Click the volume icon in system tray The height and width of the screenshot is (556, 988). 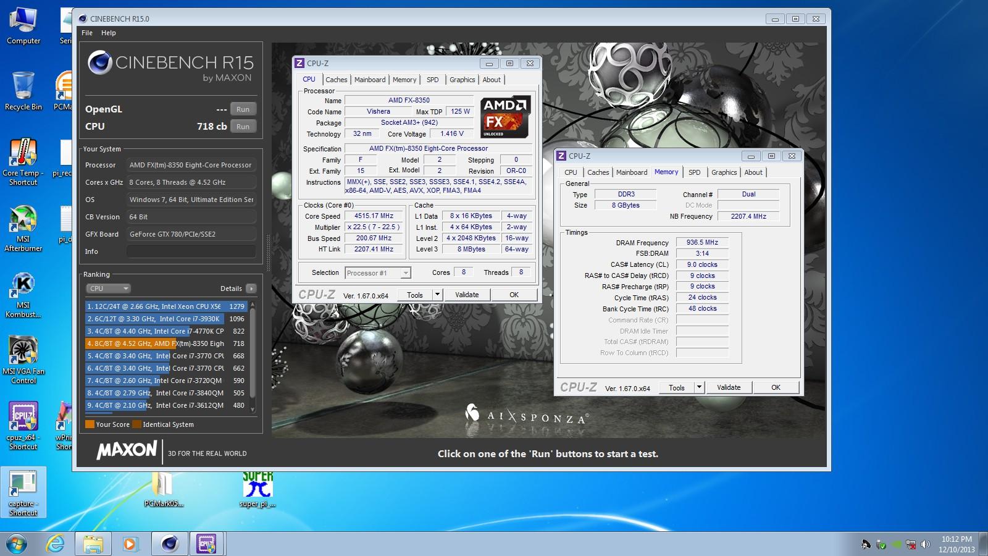click(925, 544)
